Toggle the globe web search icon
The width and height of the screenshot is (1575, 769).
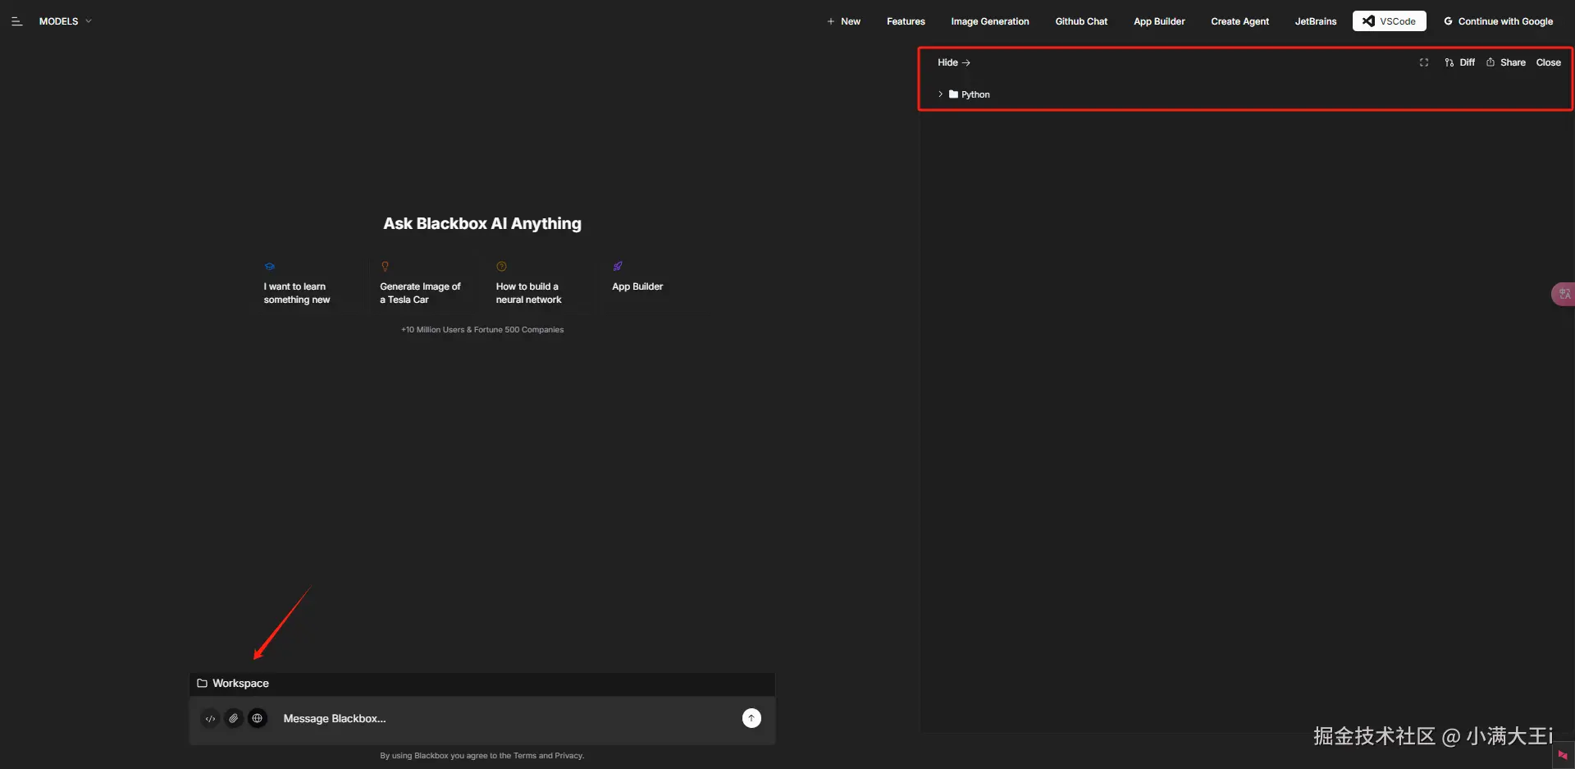point(258,719)
